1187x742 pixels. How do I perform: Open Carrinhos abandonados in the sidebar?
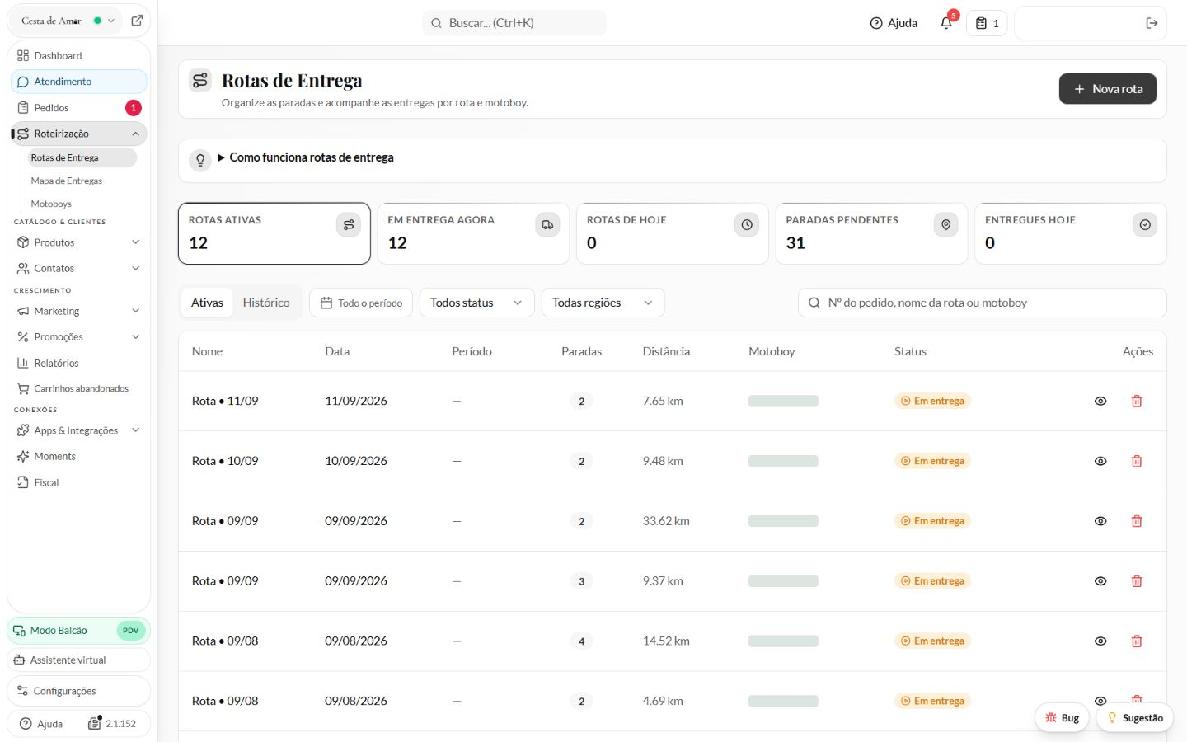point(78,388)
